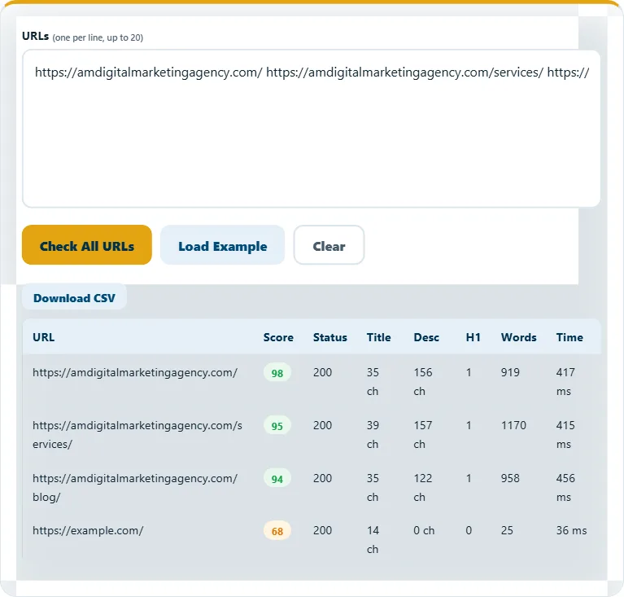Click word count 958
Viewport: 624px width, 597px height.
pyautogui.click(x=510, y=478)
